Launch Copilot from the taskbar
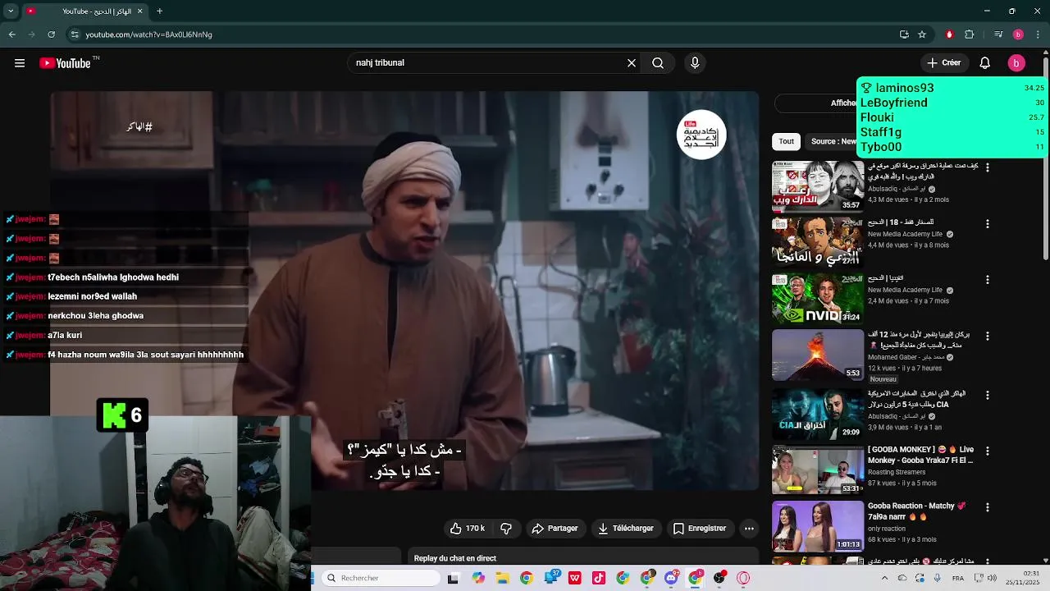 [x=478, y=578]
